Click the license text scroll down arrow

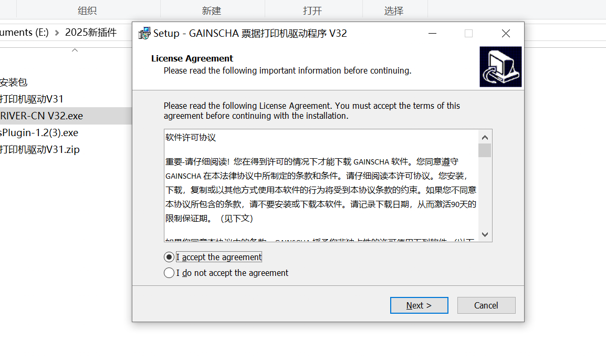point(485,234)
